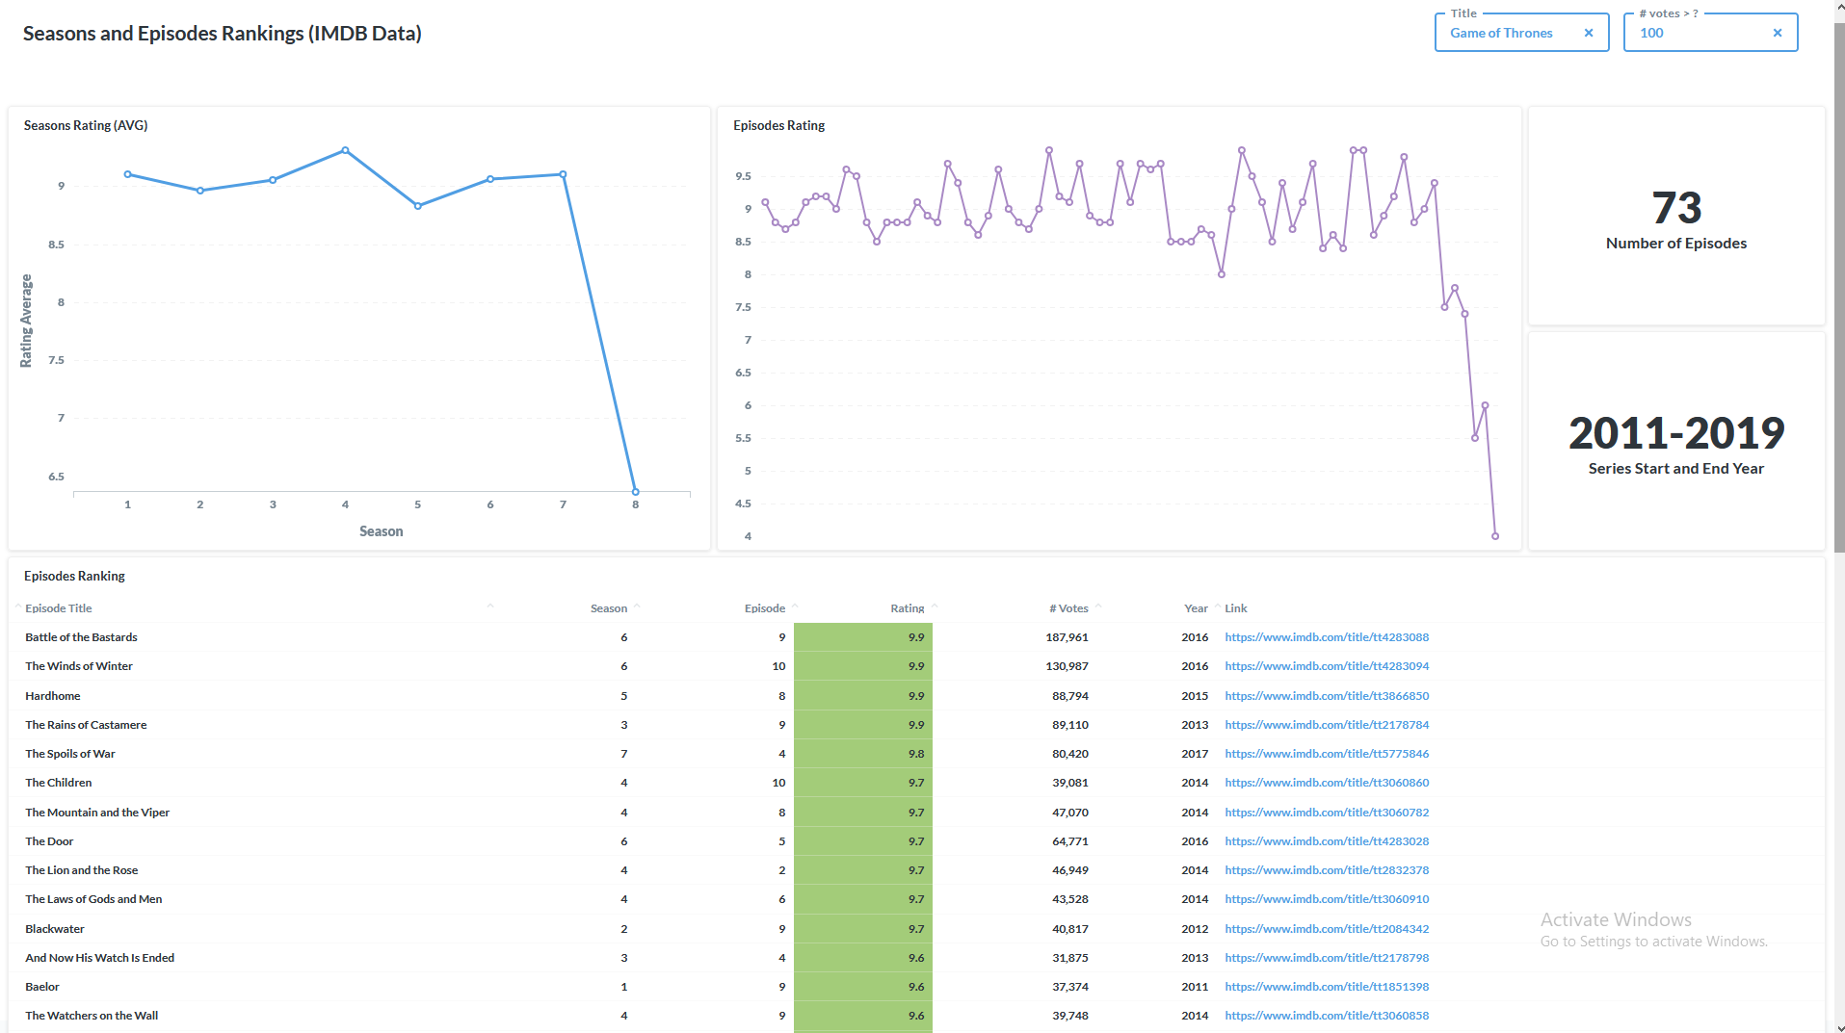This screenshot has width=1845, height=1033.
Task: Clear the 100 votes filter value
Action: point(1778,33)
